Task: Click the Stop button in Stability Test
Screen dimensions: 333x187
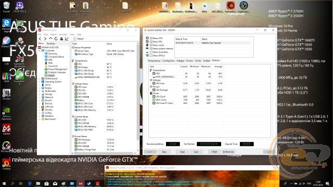Action: pos(164,152)
